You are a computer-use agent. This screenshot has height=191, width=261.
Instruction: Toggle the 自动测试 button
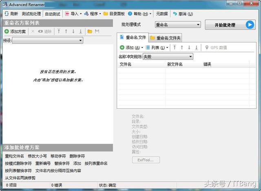coord(53,14)
